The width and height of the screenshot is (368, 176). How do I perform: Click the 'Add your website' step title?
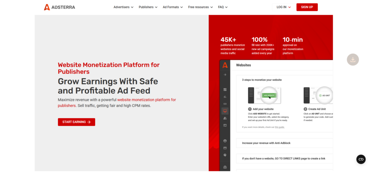(263, 109)
